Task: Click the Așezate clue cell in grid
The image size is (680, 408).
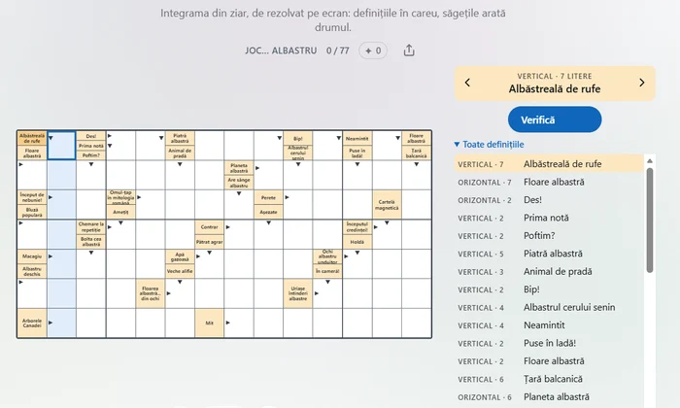Action: point(268,212)
